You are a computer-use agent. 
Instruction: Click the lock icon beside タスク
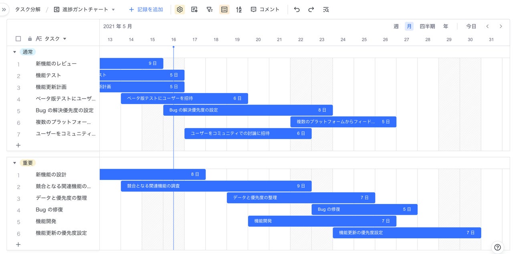pos(30,39)
